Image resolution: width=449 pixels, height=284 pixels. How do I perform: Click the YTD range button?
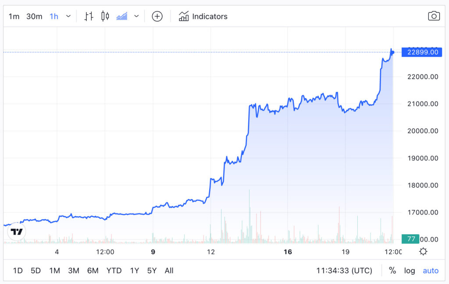pyautogui.click(x=114, y=270)
